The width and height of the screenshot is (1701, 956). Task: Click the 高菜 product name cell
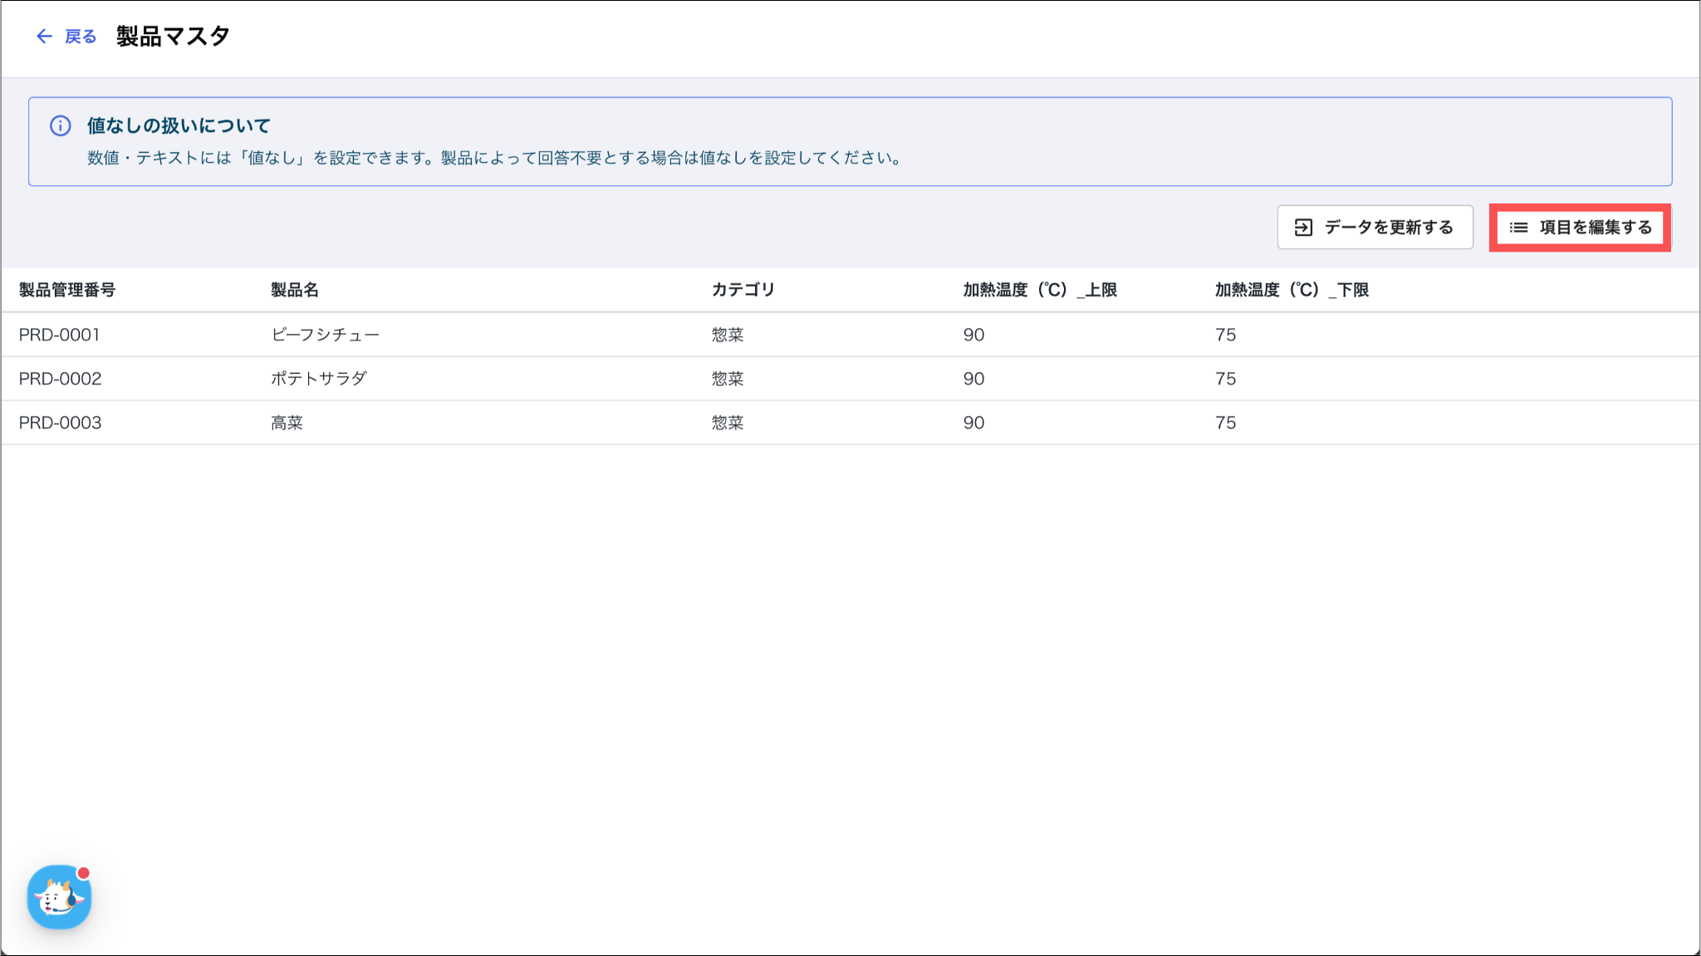tap(287, 423)
